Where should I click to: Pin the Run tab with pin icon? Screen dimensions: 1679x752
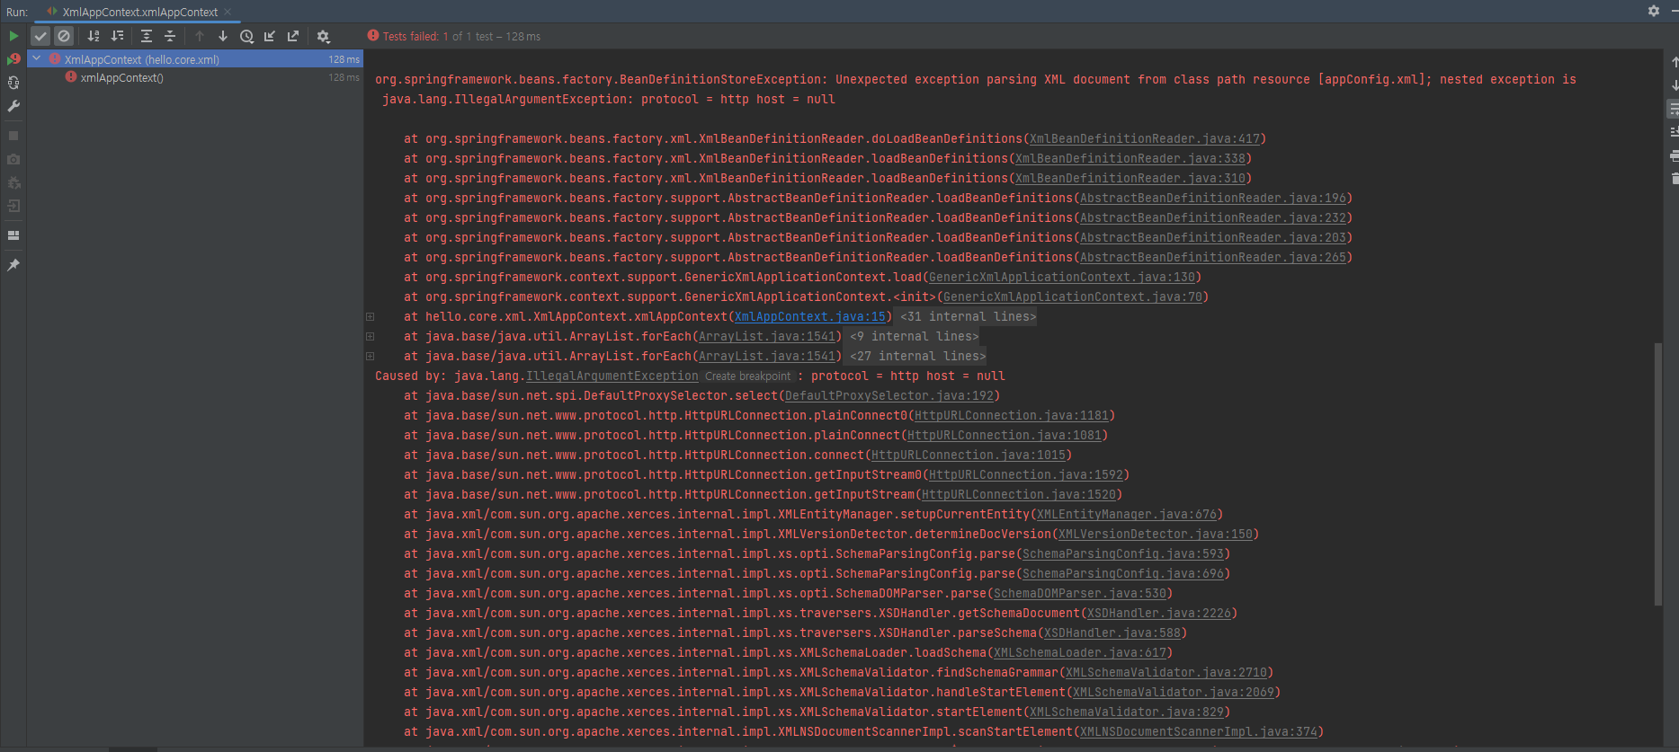(13, 265)
